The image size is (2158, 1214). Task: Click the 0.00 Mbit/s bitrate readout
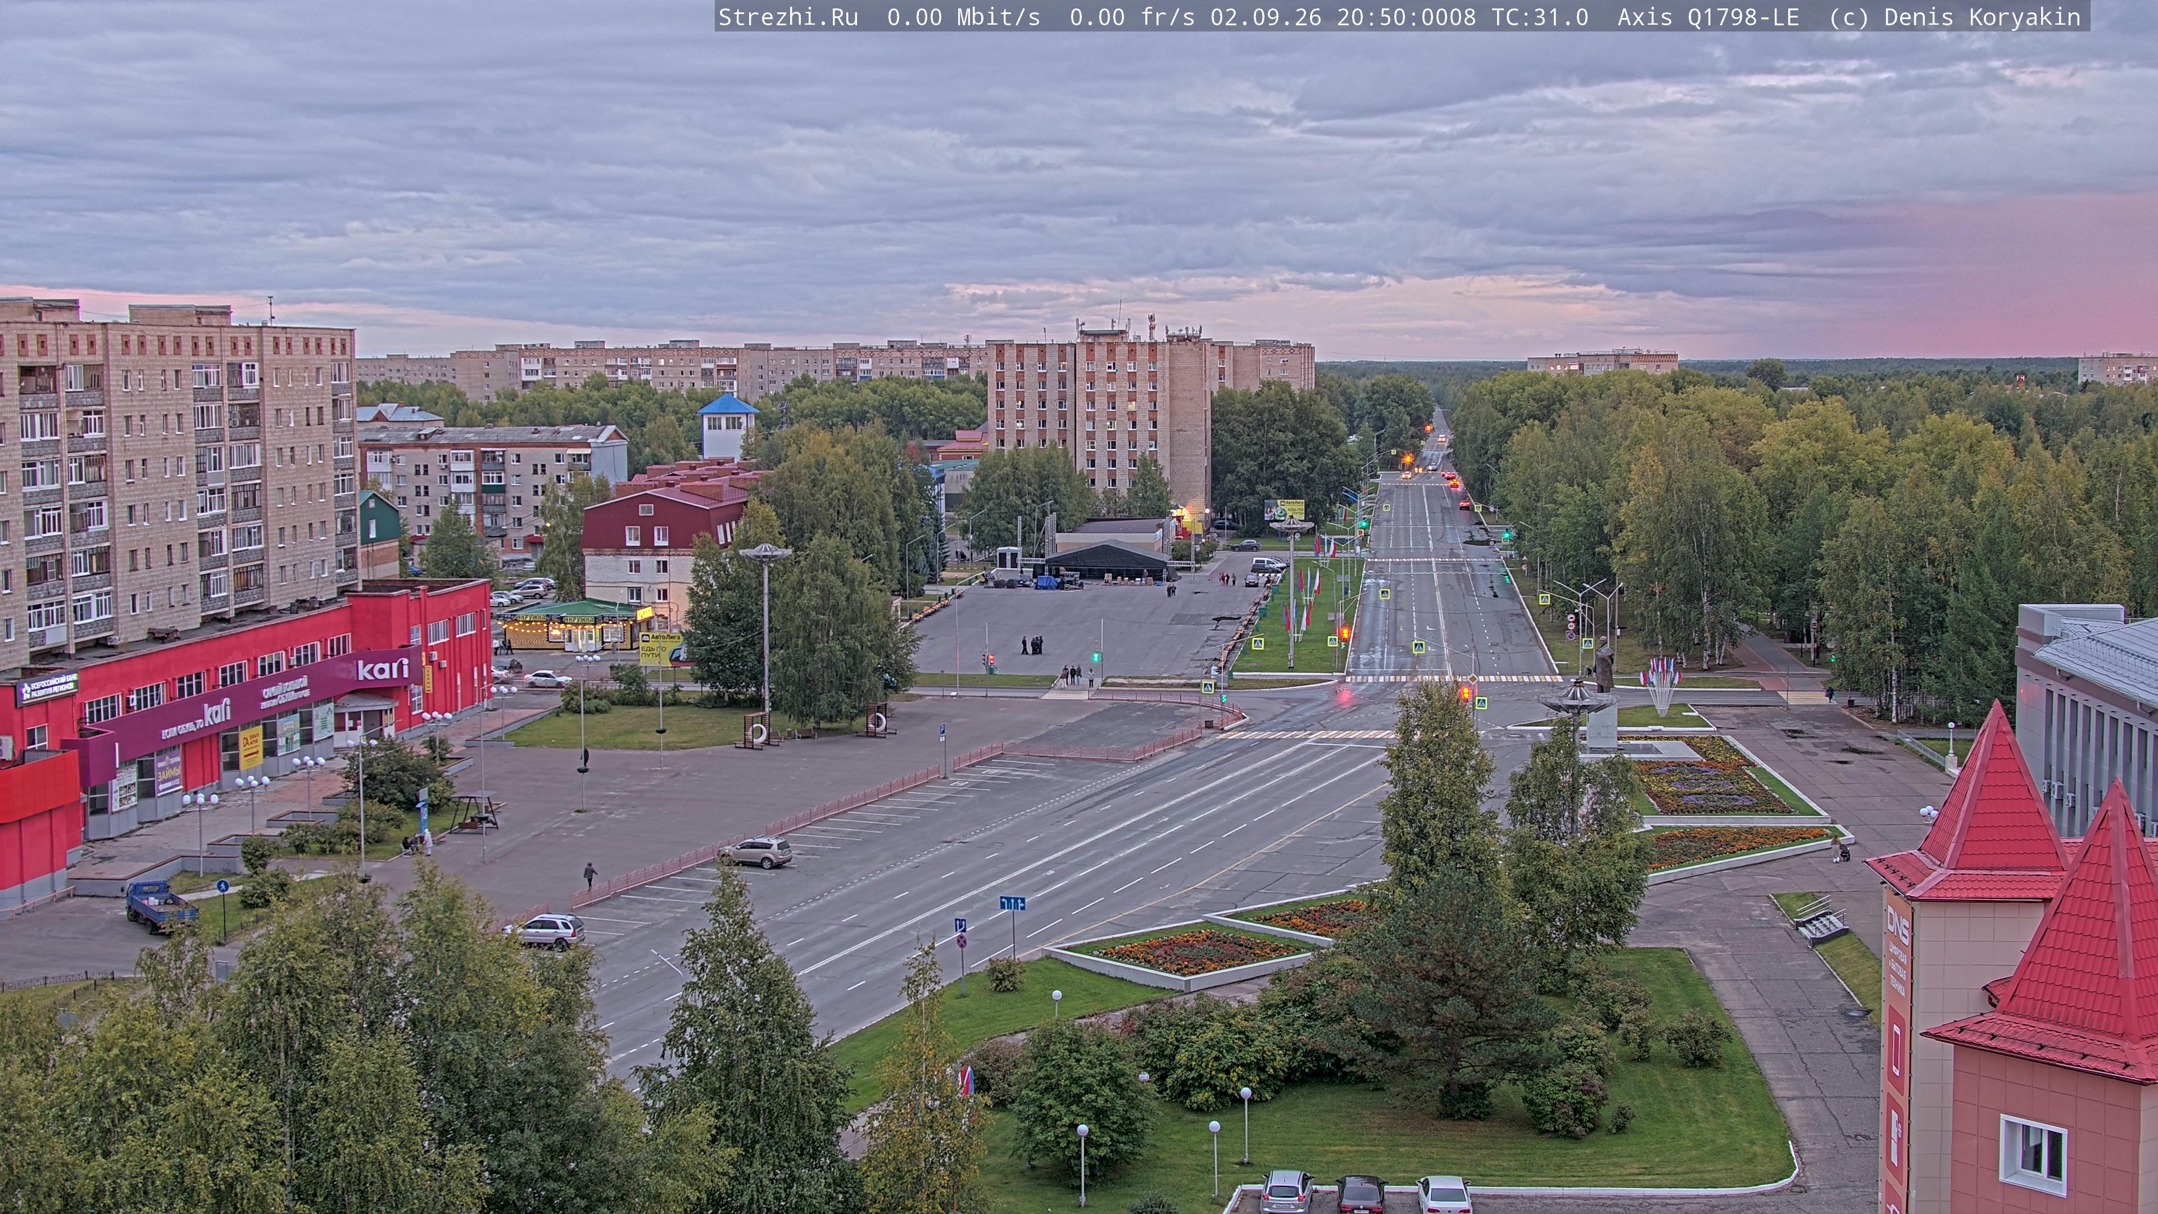click(963, 17)
